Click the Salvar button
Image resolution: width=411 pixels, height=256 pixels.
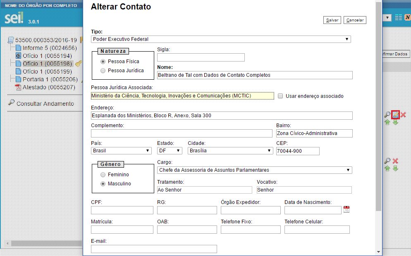tap(332, 20)
